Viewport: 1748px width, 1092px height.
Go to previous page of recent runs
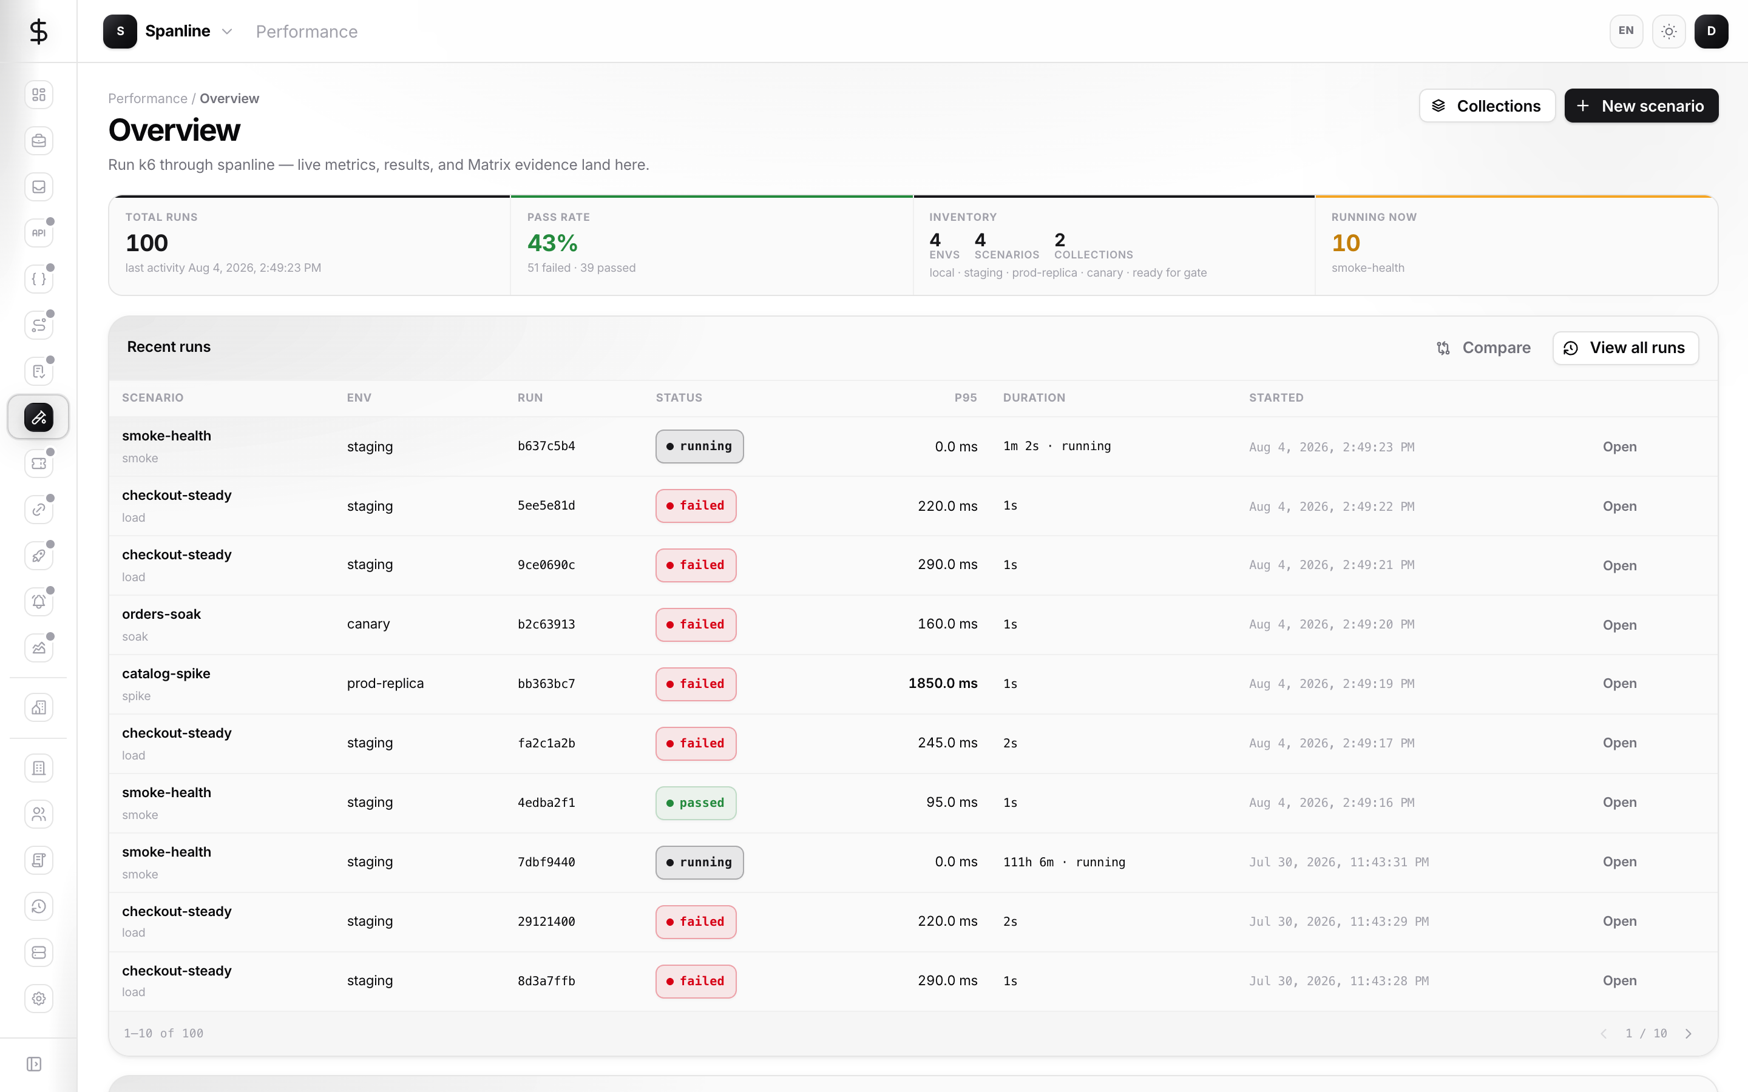click(x=1604, y=1034)
